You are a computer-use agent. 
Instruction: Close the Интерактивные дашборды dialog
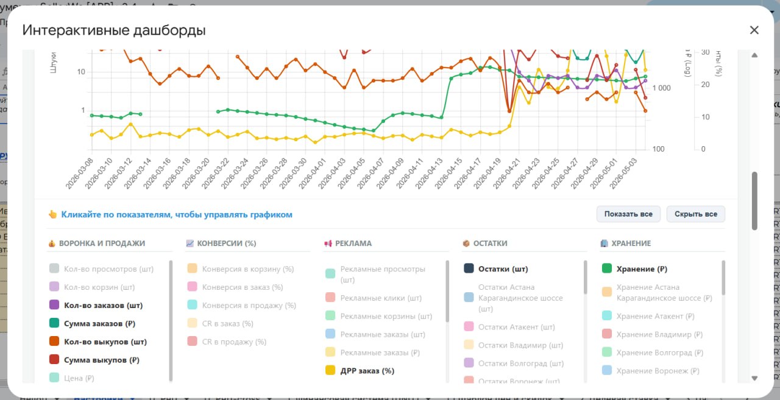click(x=754, y=30)
